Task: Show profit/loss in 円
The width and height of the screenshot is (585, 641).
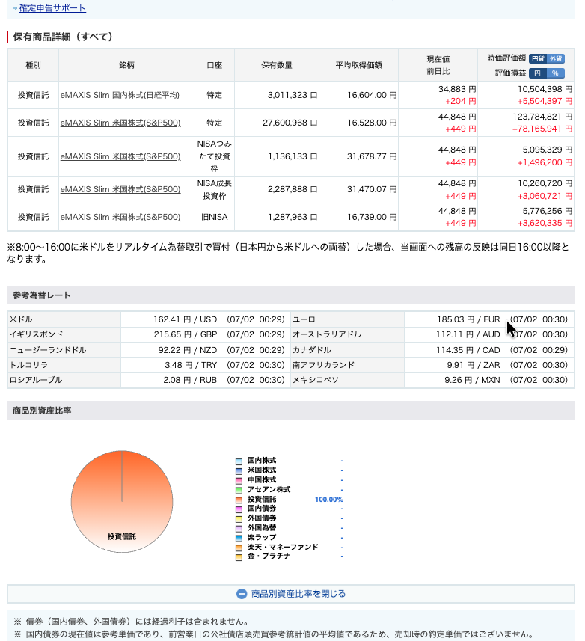Action: tap(538, 73)
